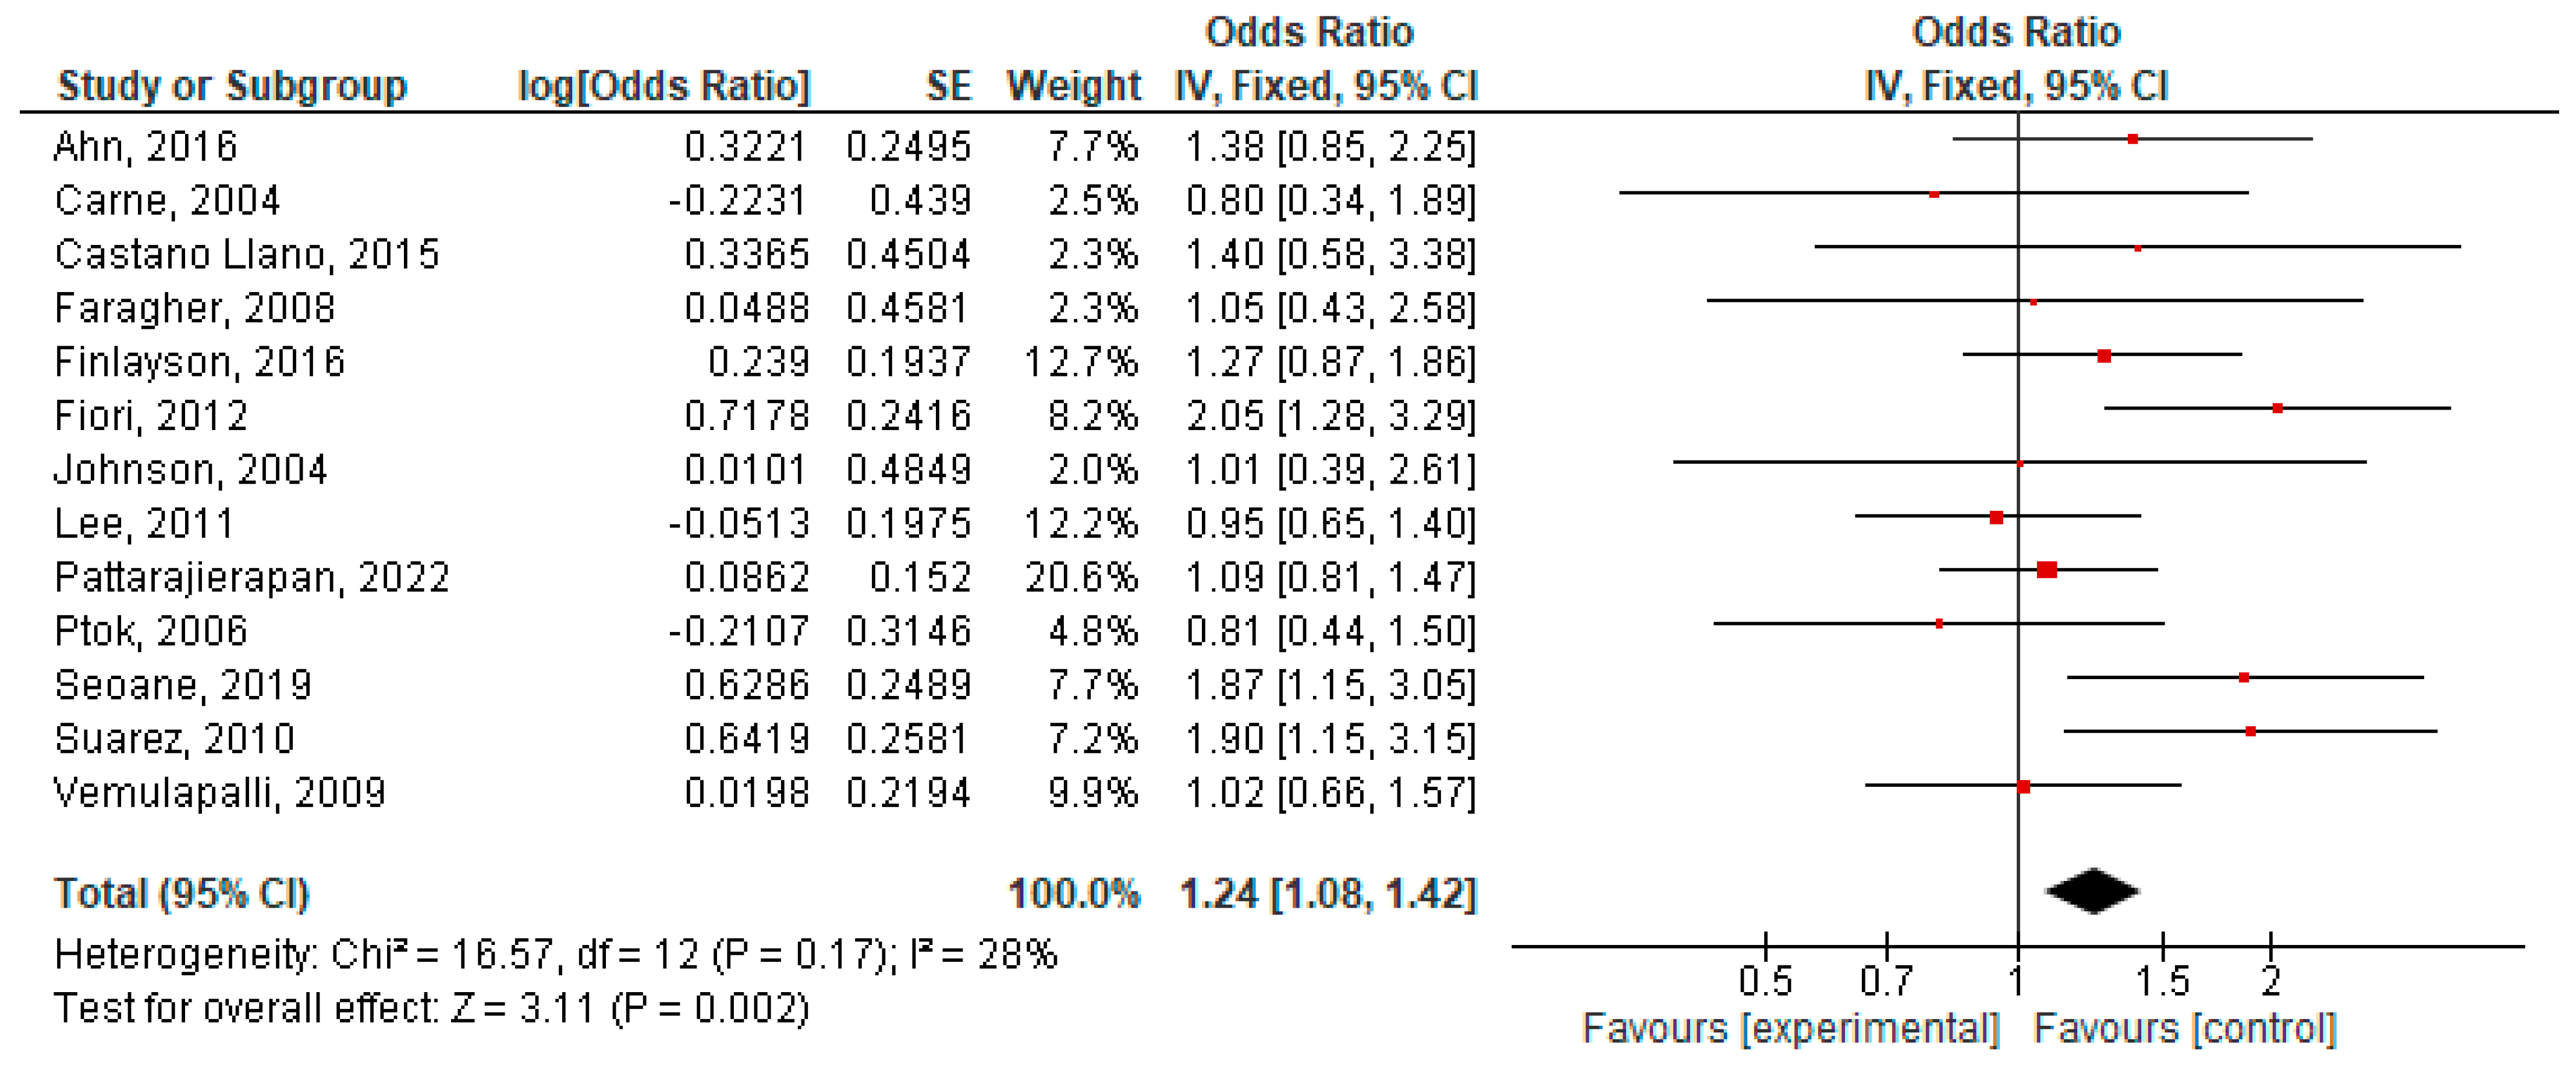
Task: Click the 1.5 tick label on the axis
Action: 2162,981
